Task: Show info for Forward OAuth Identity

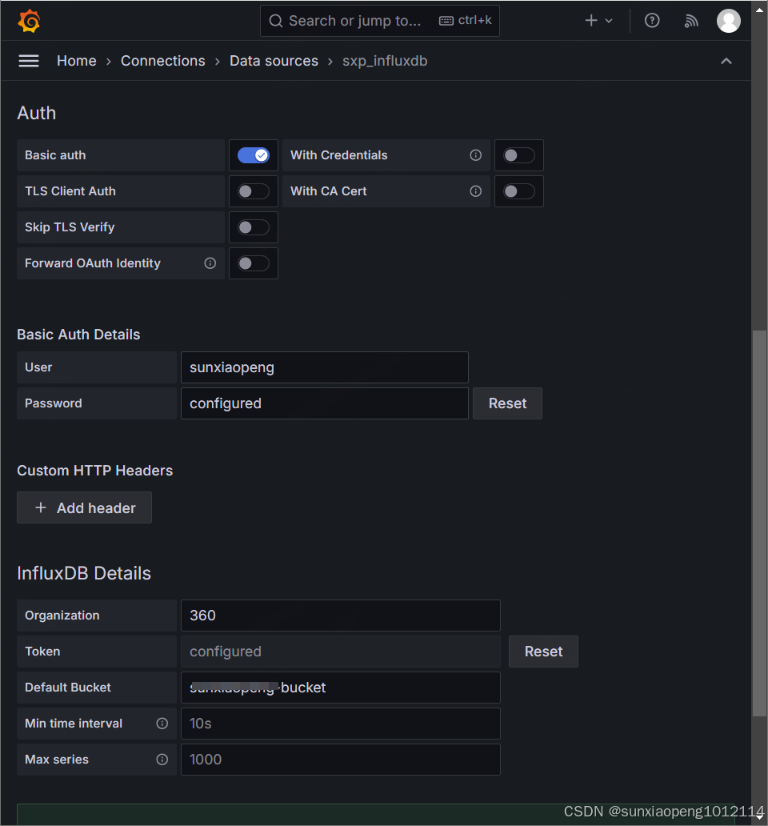Action: point(210,263)
